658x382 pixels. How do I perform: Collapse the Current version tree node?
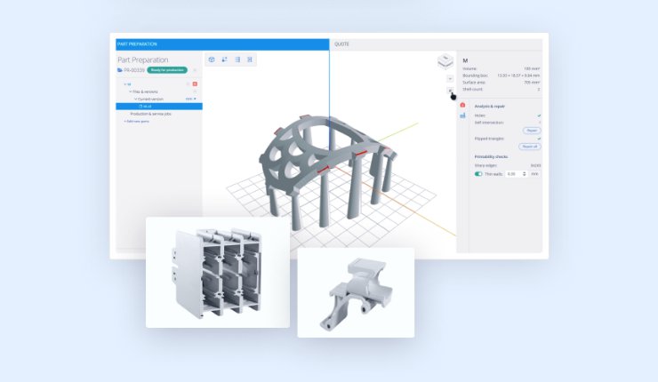pos(135,99)
